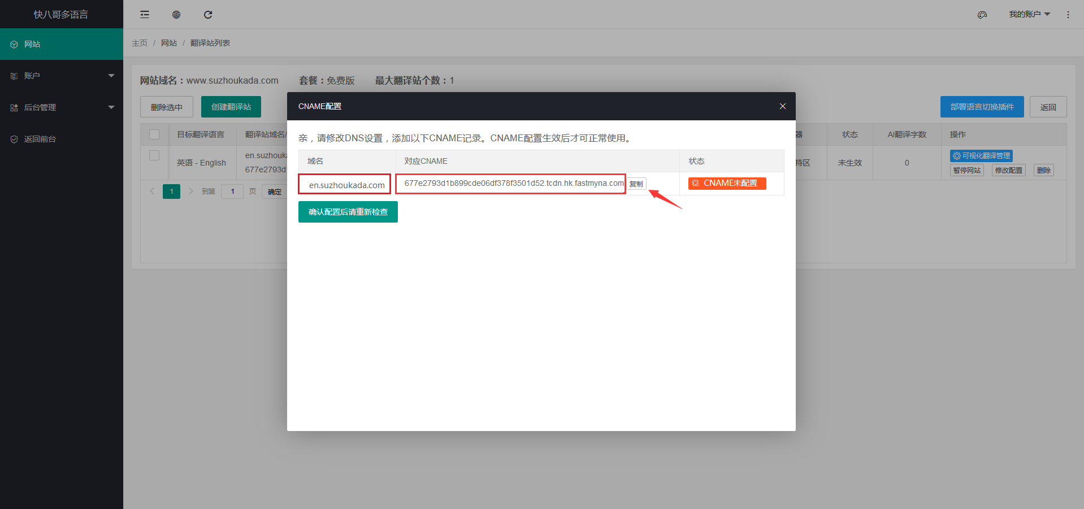Toggle the select-all checkbox in table header
Viewport: 1084px width, 509px height.
tap(154, 134)
